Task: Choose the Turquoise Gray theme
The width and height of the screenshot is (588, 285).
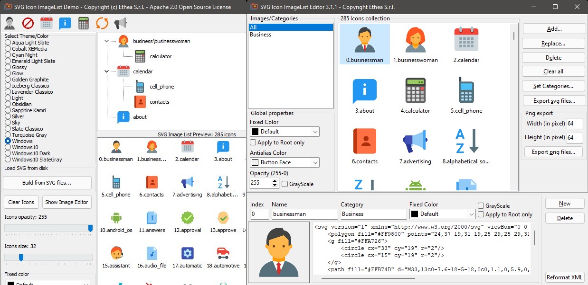Action: tap(26, 135)
